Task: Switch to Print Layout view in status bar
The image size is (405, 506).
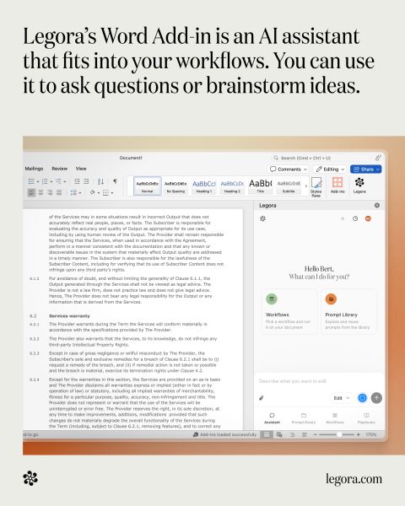Action: point(267,434)
